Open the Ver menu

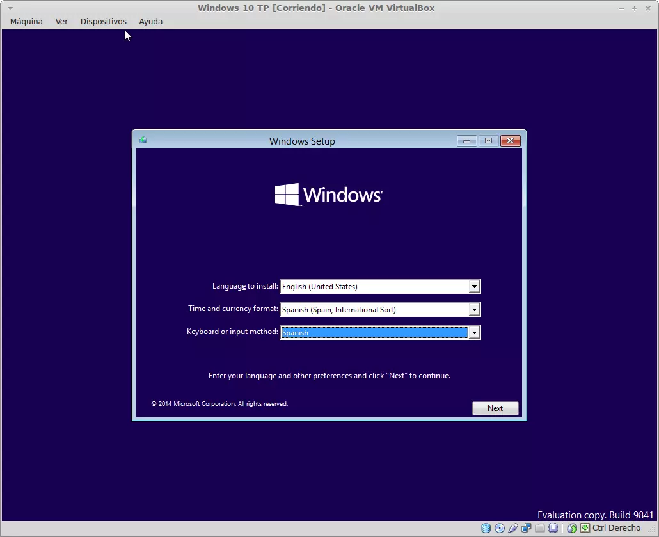tap(61, 21)
